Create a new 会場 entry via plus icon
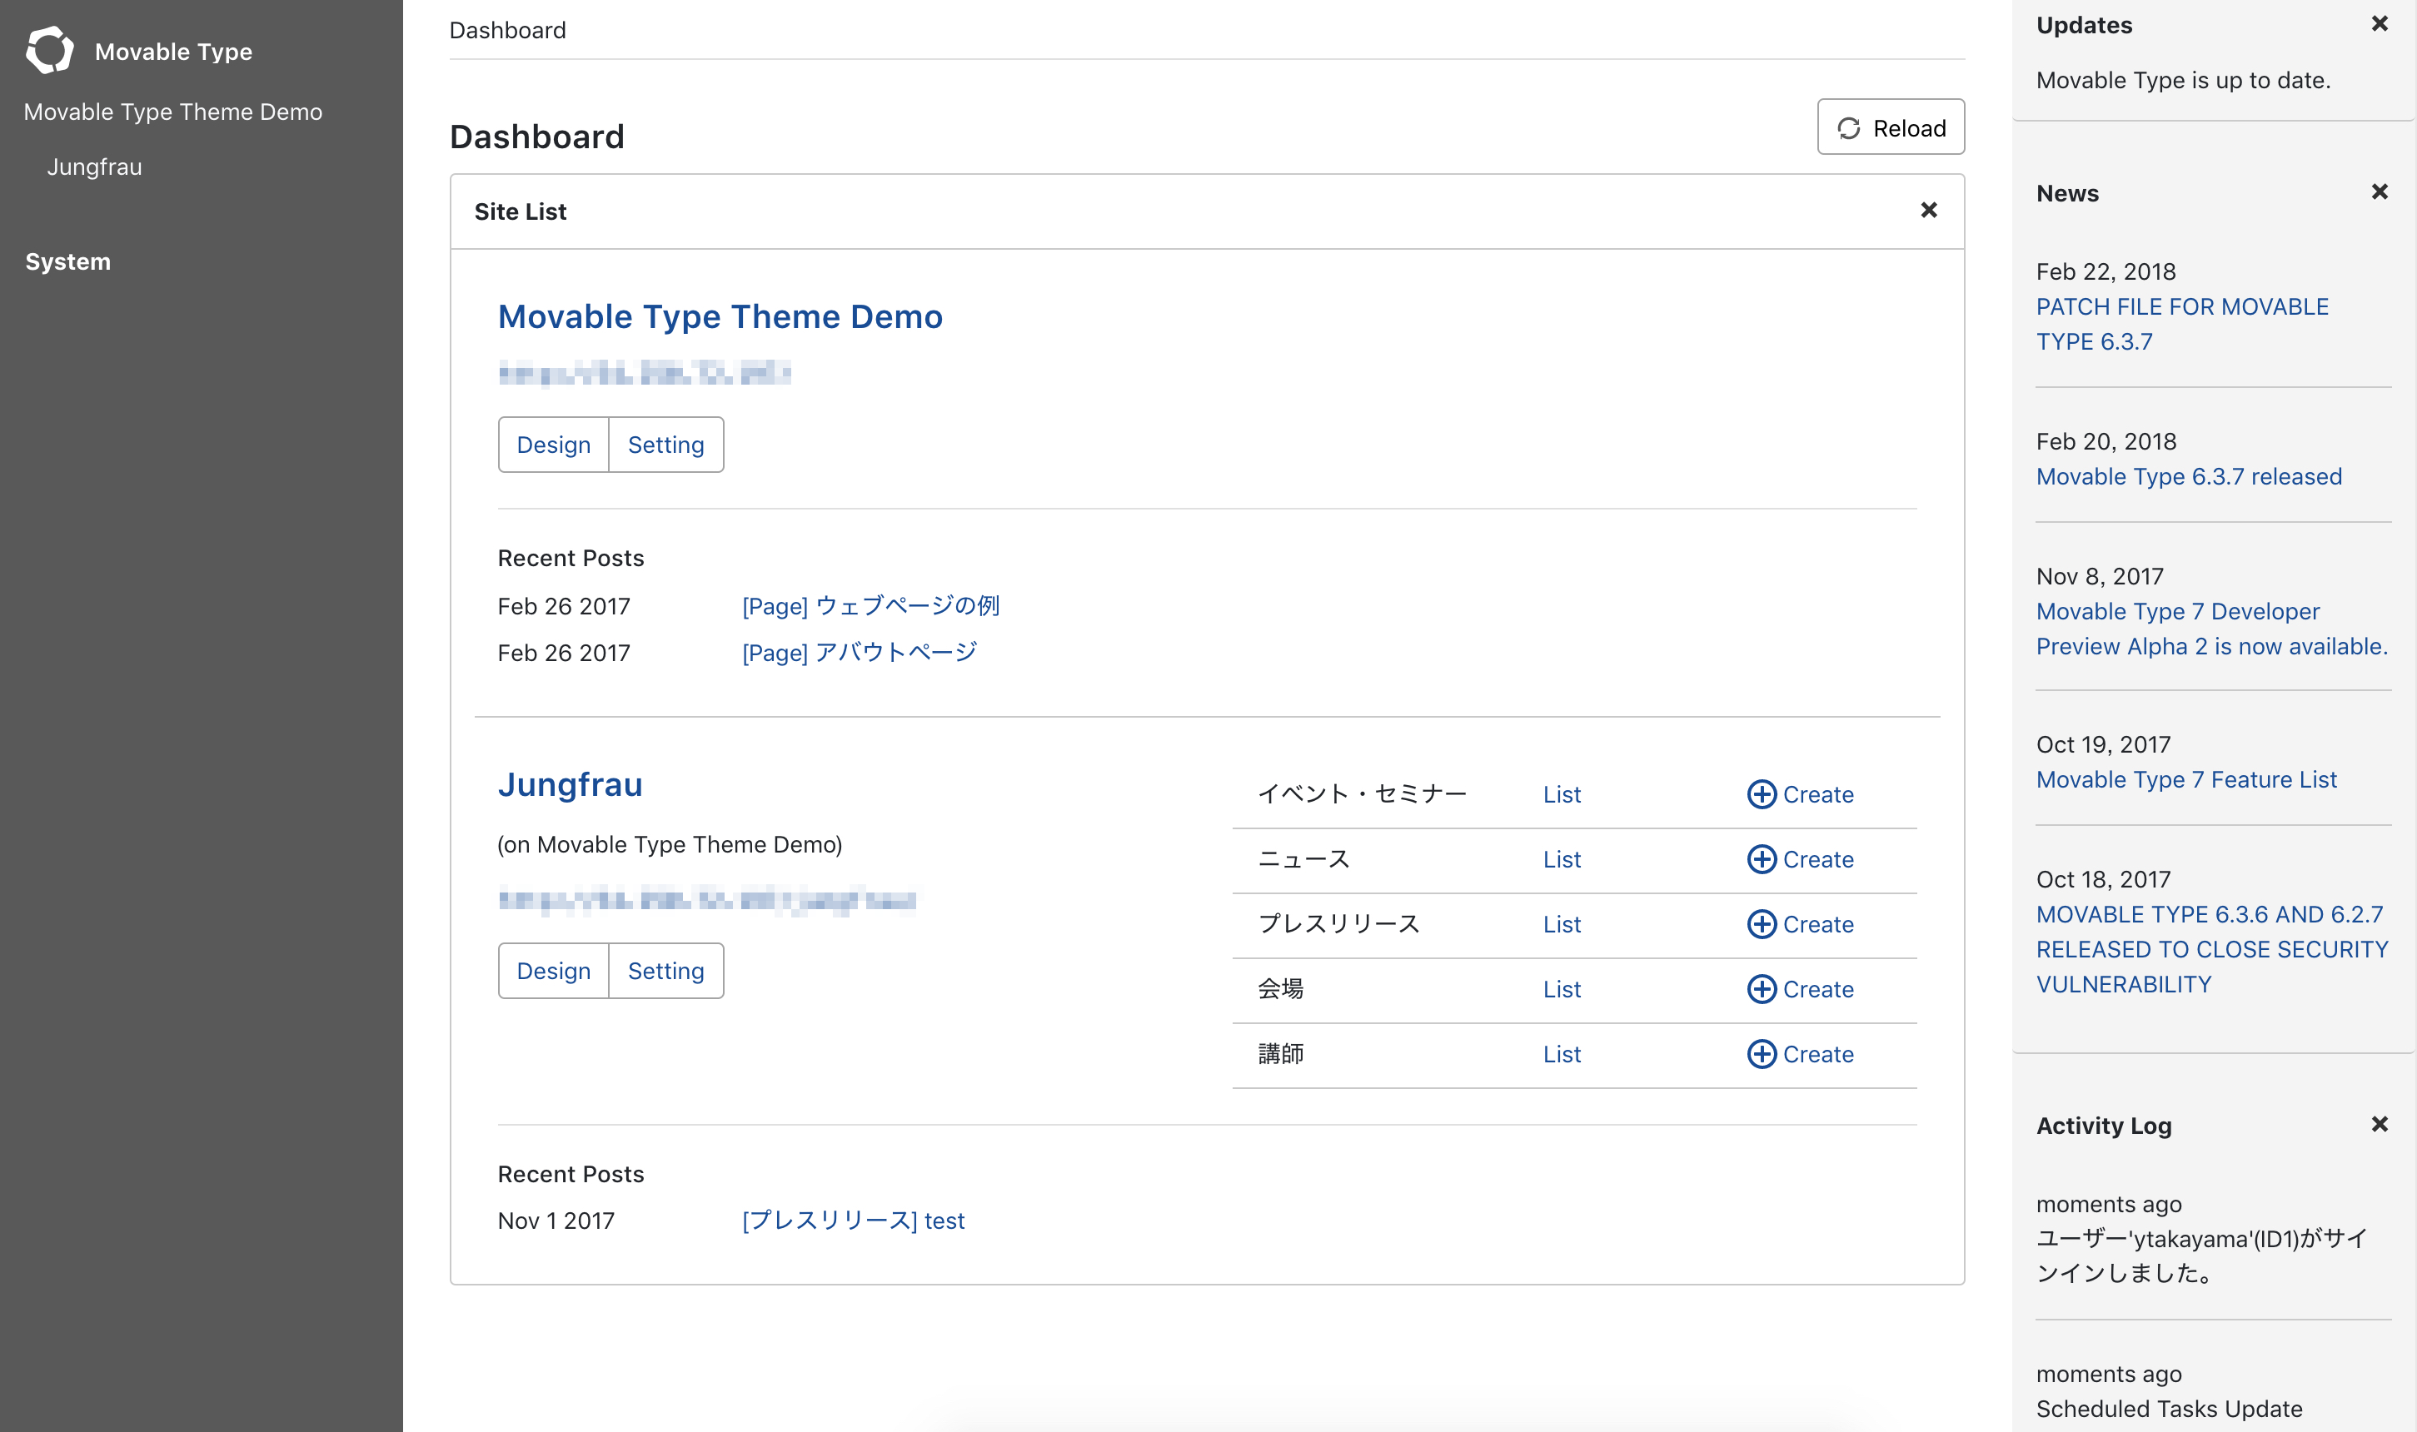Viewport: 2417px width, 1432px height. (x=1761, y=989)
